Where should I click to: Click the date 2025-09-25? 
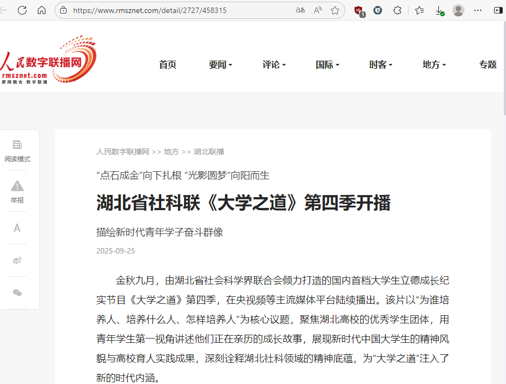[x=115, y=251]
